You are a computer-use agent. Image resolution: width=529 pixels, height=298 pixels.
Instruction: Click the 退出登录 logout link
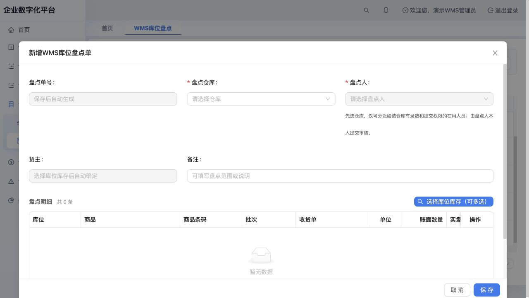[503, 10]
